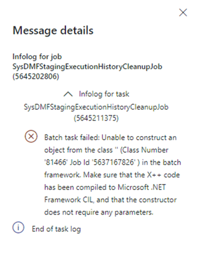Click the Microsoft .NET text in error

142,187
